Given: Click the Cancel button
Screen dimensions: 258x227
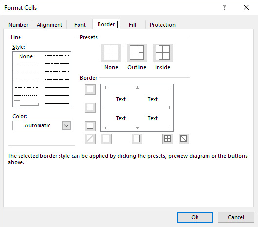Looking at the screenshot, I should (236, 217).
